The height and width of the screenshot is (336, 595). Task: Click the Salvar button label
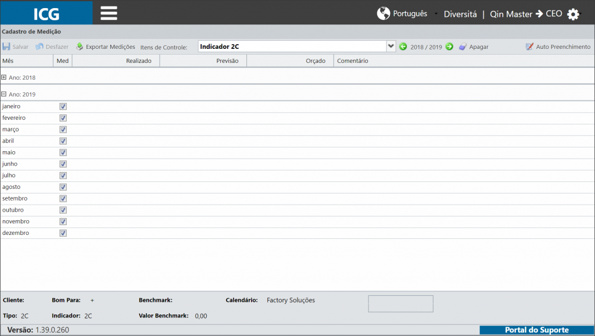pyautogui.click(x=20, y=47)
